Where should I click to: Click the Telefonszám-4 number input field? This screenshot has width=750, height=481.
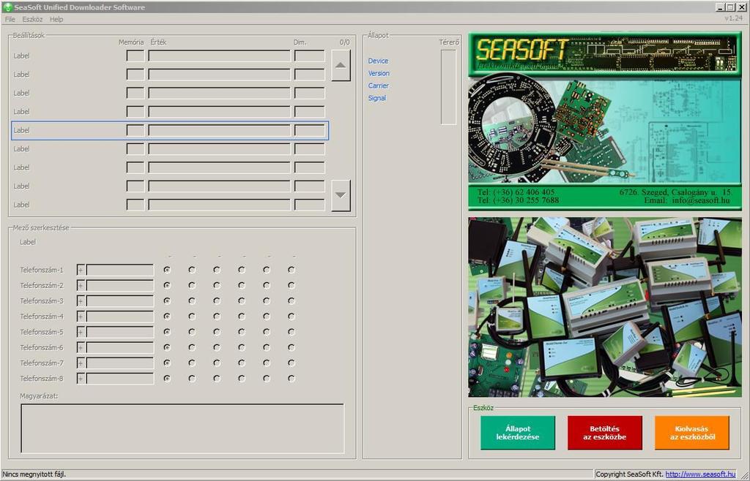click(x=119, y=317)
